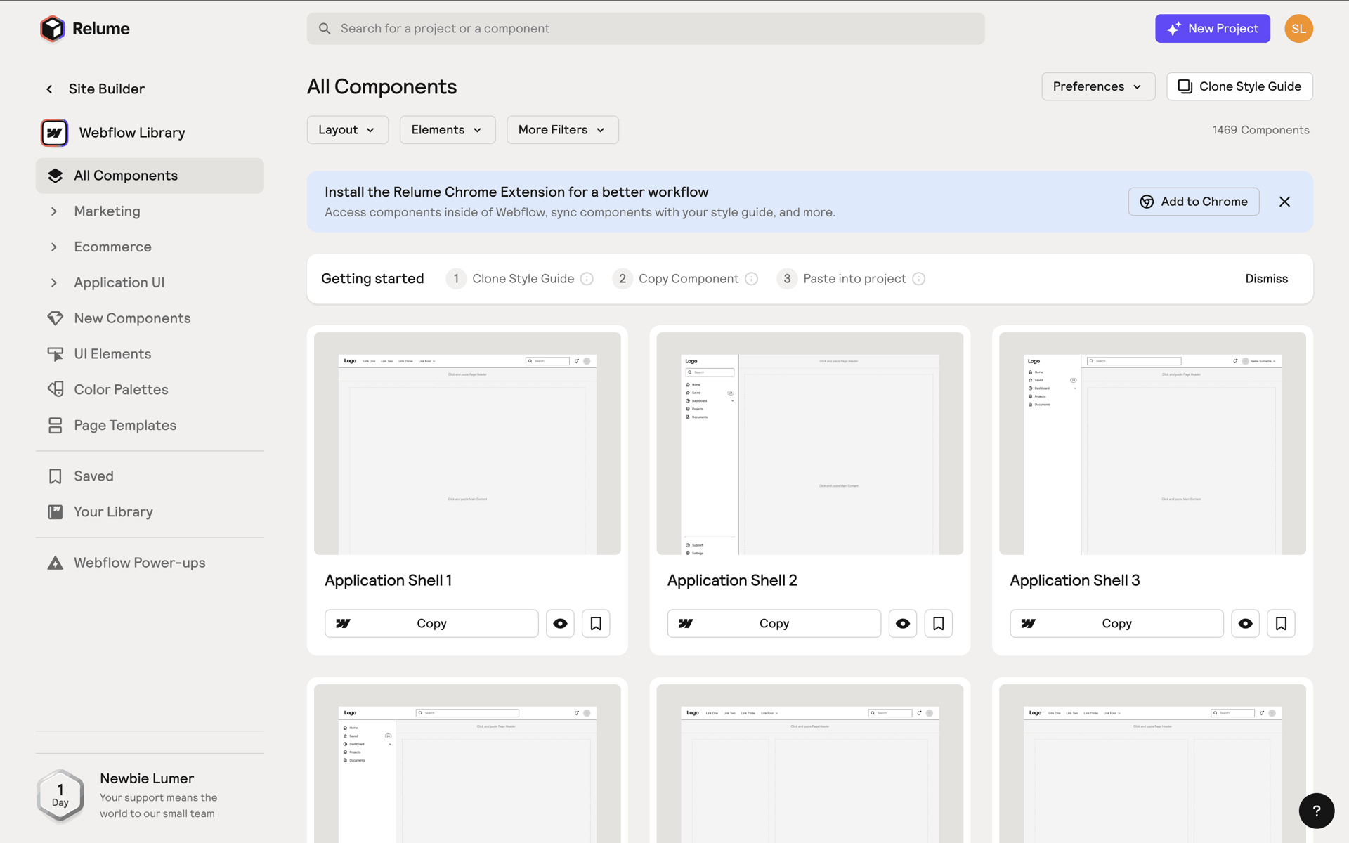Click the Clone Style Guide info icon
Image resolution: width=1349 pixels, height=843 pixels.
pyautogui.click(x=587, y=279)
